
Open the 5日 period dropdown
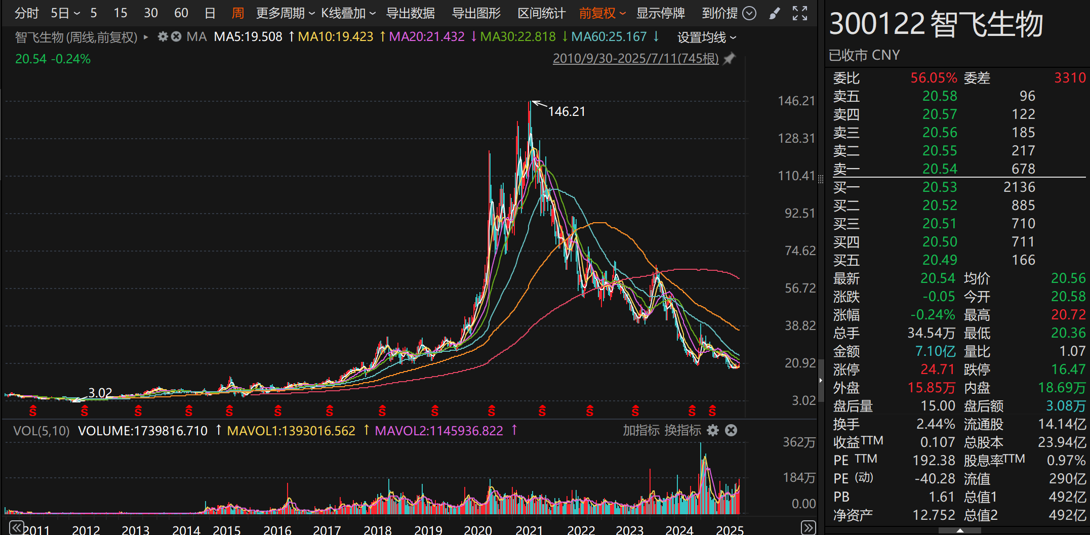tap(65, 13)
